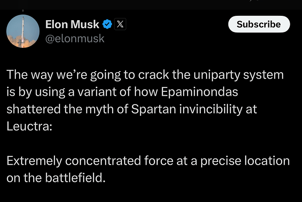Click the word 'Spartan' in the post
Screen dimensions: 302x202
pos(153,109)
